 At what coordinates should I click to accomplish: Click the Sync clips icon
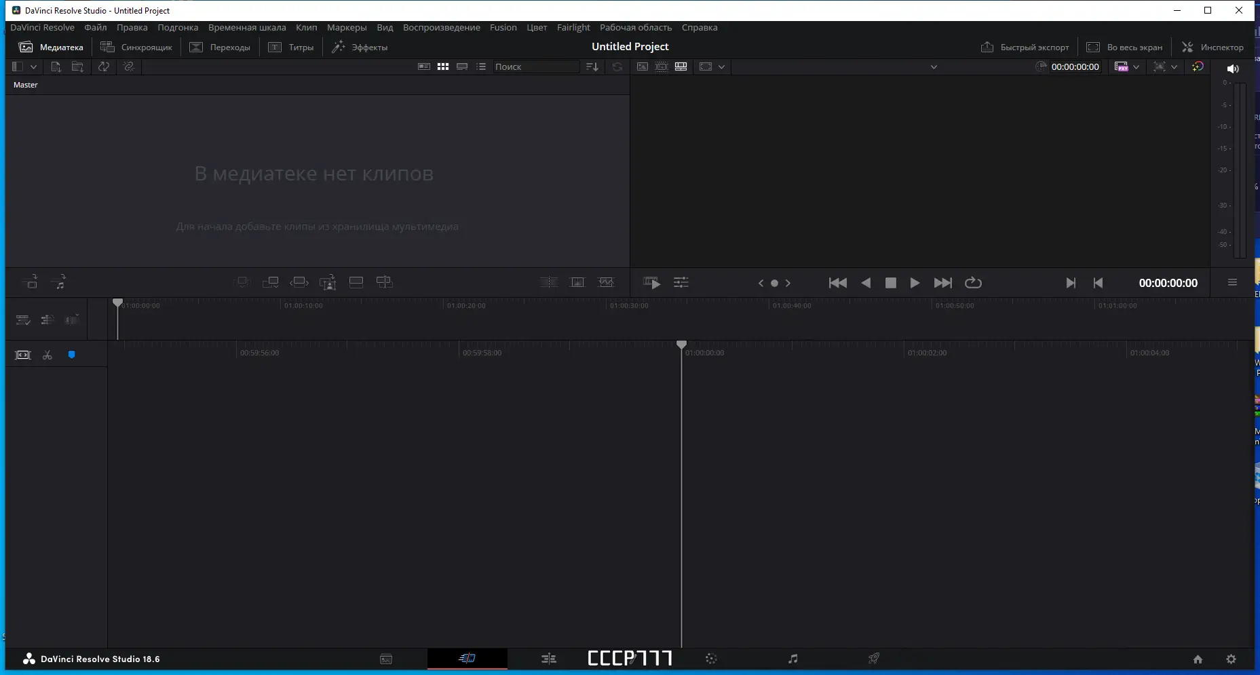104,66
